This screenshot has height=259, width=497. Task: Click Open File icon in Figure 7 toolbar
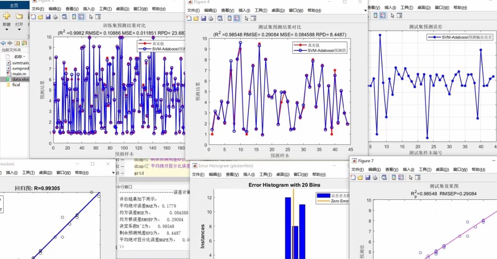[x=360, y=177]
